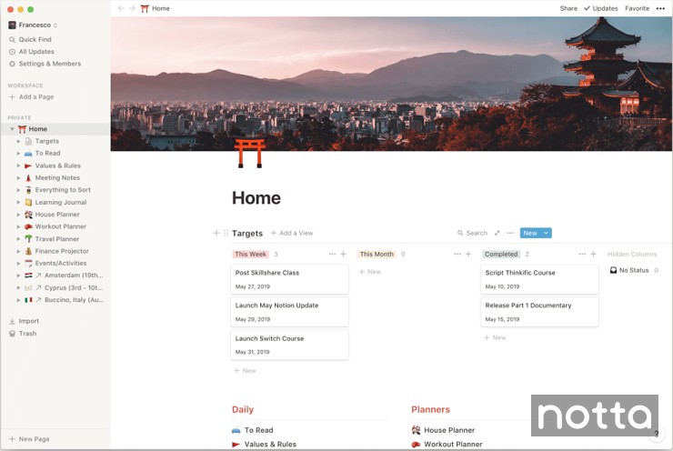Viewport: 673px width, 451px height.
Task: Open the Cyprus trip page
Action: pyautogui.click(x=74, y=287)
